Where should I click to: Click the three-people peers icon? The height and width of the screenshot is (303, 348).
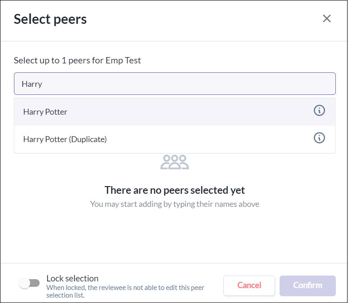(x=175, y=162)
